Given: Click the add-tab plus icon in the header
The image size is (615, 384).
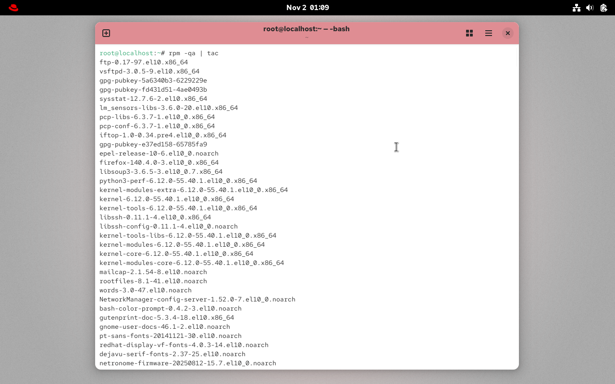Looking at the screenshot, I should (x=106, y=33).
